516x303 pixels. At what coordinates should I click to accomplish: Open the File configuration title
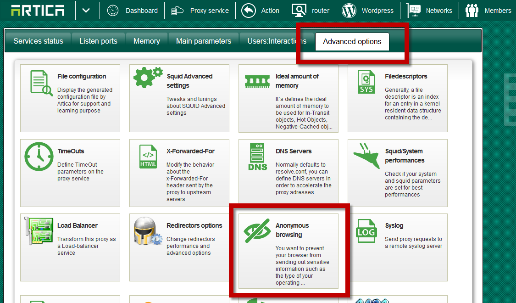(x=82, y=76)
